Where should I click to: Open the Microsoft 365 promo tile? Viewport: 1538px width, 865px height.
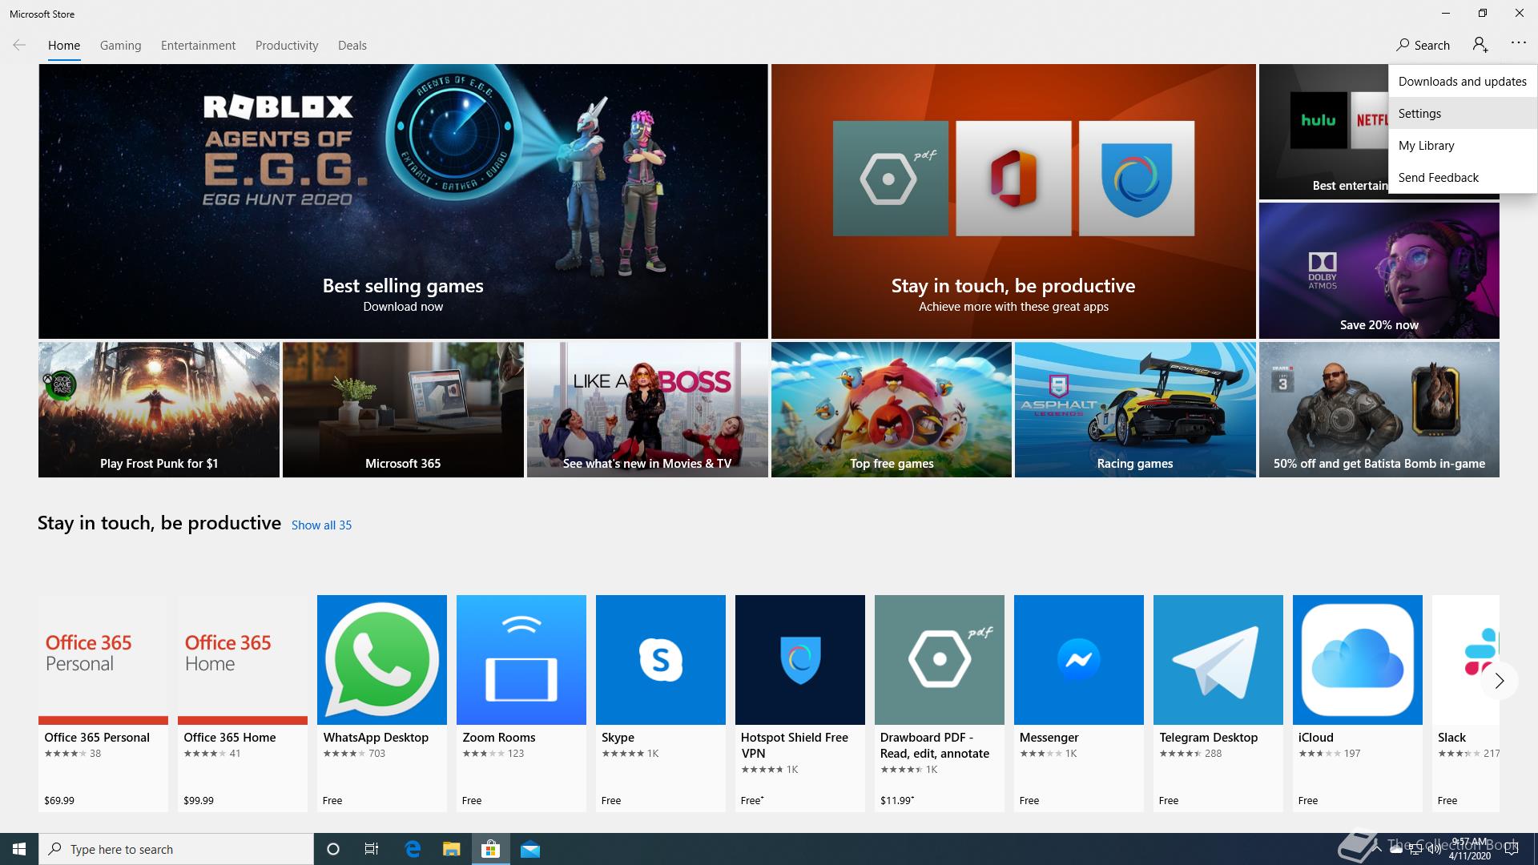pyautogui.click(x=403, y=410)
